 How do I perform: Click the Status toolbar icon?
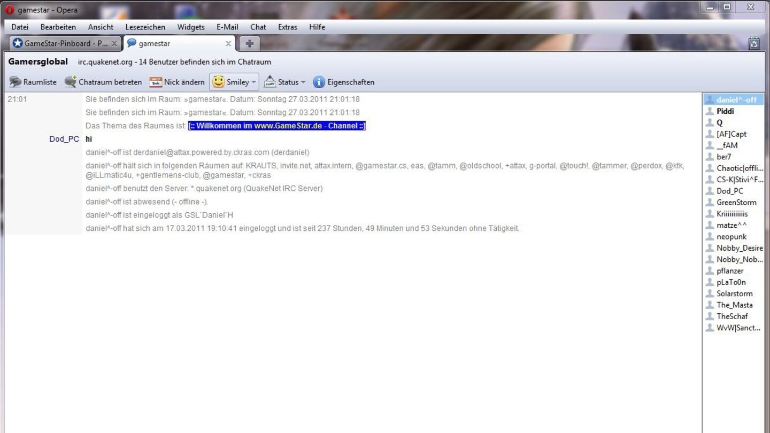point(268,82)
